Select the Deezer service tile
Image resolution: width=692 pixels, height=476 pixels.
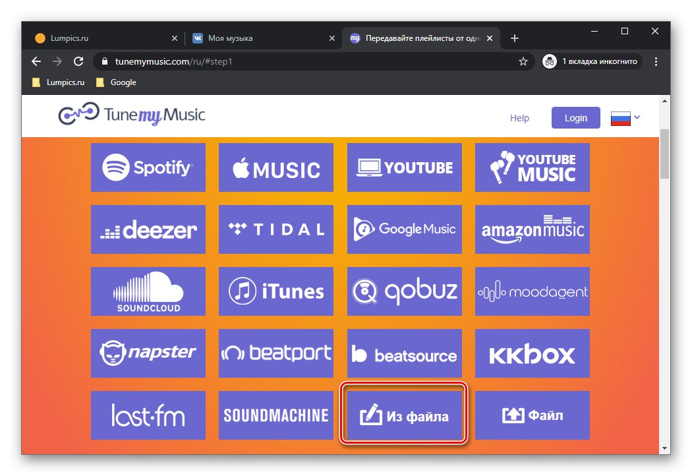tap(148, 229)
